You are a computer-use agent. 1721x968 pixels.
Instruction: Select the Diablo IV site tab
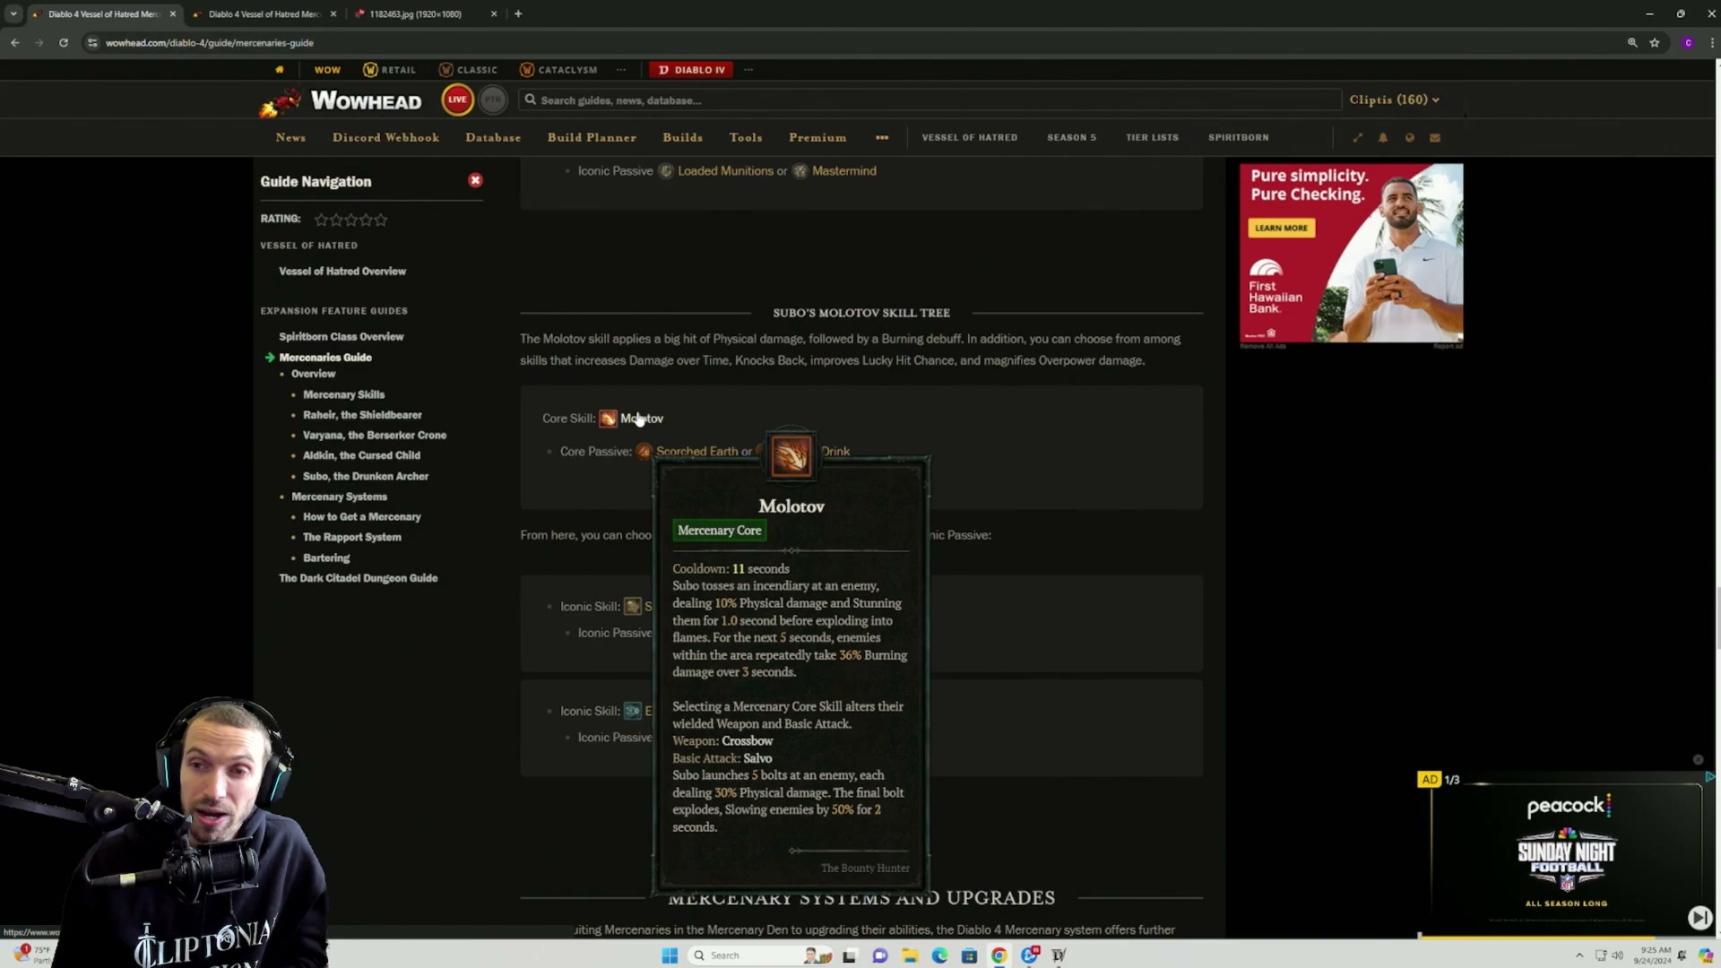tap(691, 70)
